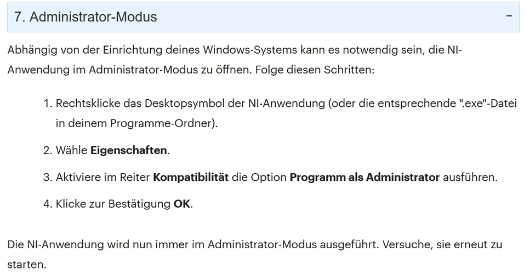Click the bold "OK" in step 4
Viewport: 524px width, 274px height.
click(183, 204)
